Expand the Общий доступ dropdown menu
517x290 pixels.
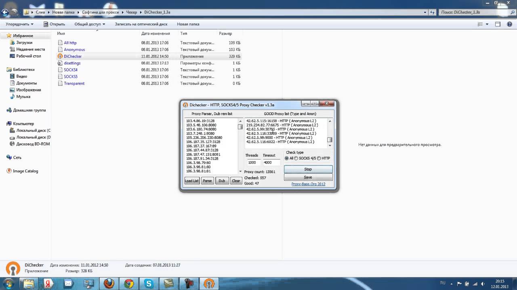click(90, 24)
